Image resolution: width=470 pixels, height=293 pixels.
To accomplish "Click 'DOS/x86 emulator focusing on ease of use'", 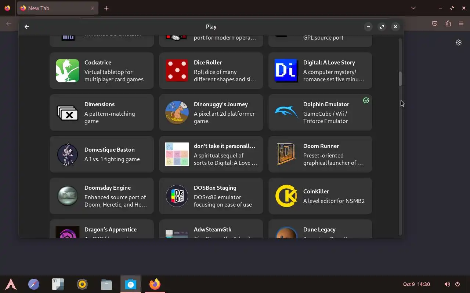I will [x=223, y=201].
